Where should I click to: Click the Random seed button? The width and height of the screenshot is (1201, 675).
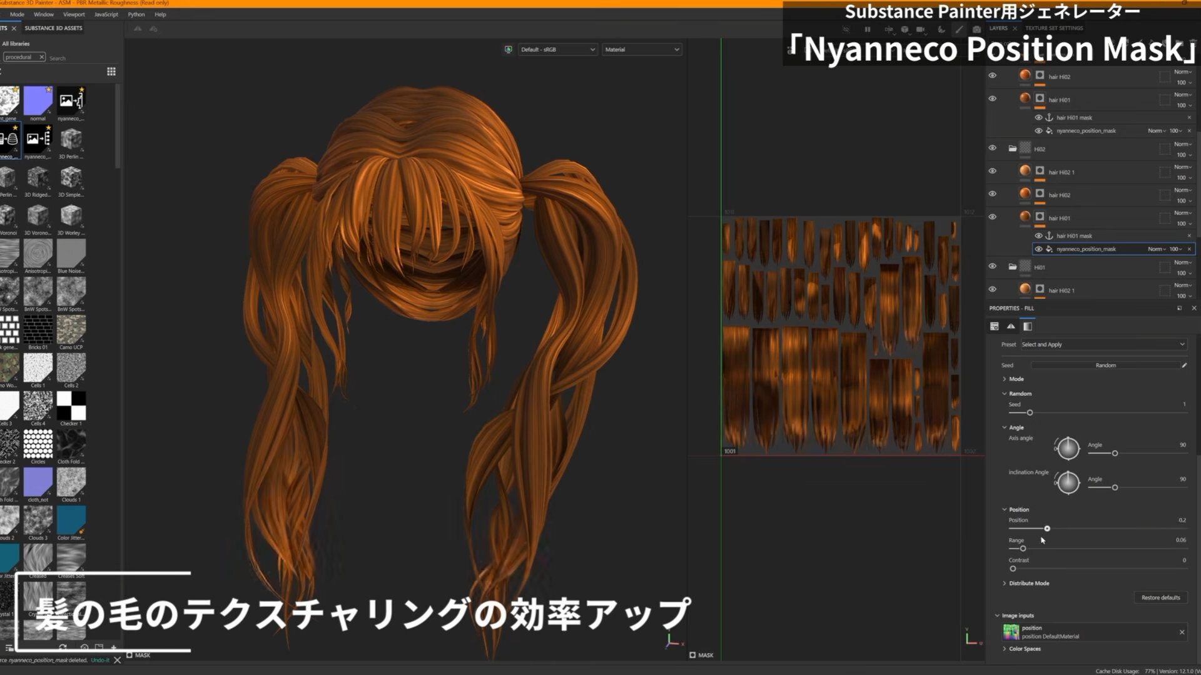[x=1106, y=365]
